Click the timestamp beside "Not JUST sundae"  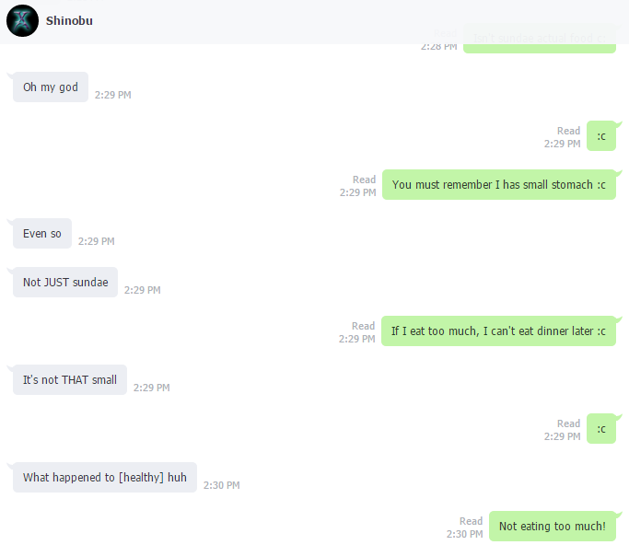pos(143,290)
